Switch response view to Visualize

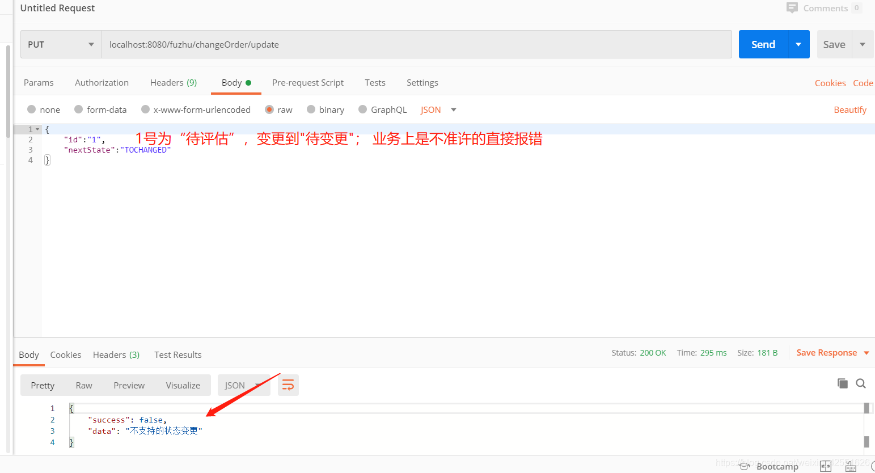click(x=183, y=385)
